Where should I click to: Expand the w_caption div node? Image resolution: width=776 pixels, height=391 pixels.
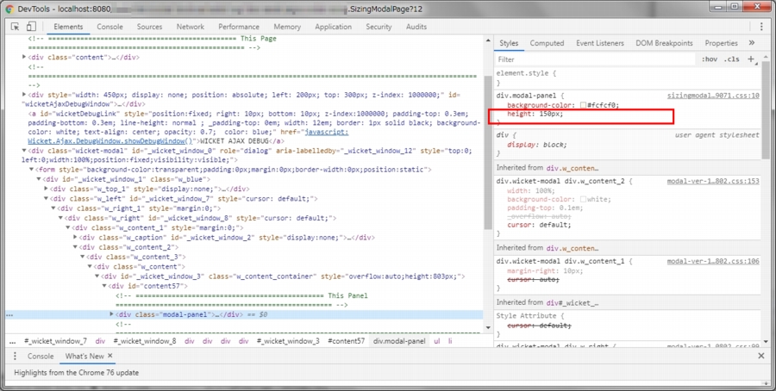click(x=75, y=237)
